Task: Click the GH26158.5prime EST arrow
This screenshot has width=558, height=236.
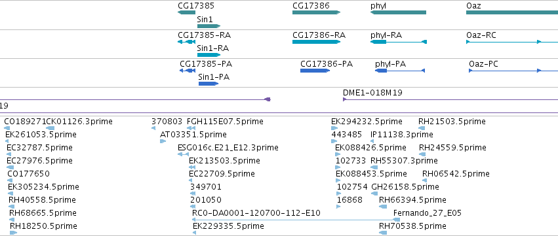Action: tap(374, 194)
